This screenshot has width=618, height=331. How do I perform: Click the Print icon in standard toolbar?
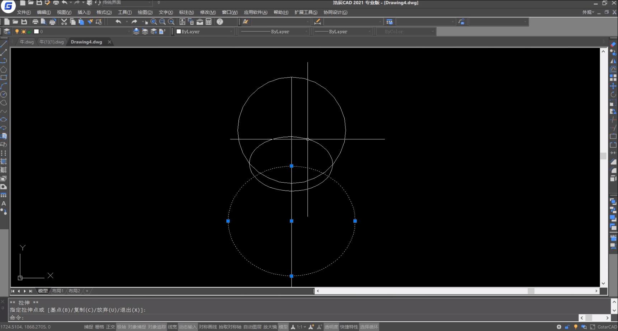[35, 22]
